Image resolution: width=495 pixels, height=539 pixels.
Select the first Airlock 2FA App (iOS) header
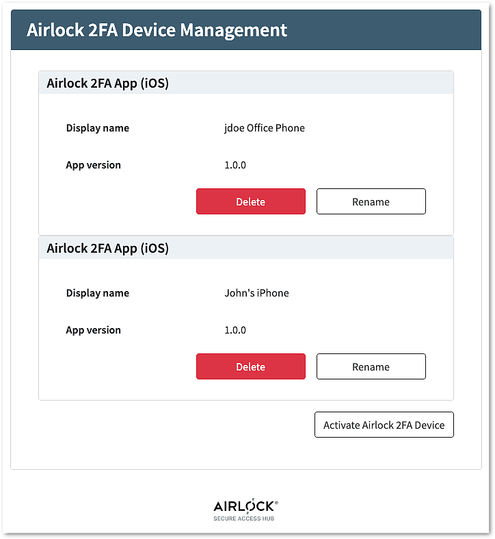point(107,84)
